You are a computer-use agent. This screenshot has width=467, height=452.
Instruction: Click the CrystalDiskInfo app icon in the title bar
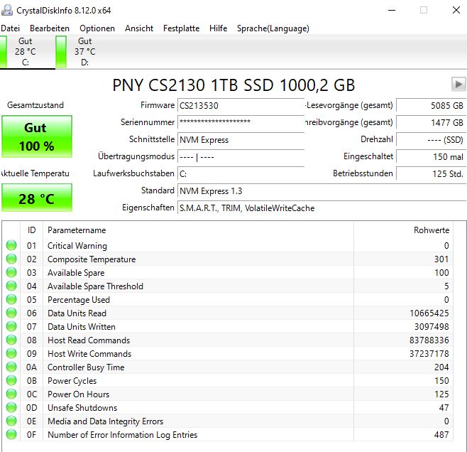coord(7,10)
